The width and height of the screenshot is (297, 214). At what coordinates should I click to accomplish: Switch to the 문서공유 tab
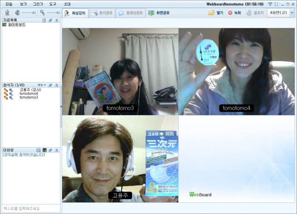[101, 13]
